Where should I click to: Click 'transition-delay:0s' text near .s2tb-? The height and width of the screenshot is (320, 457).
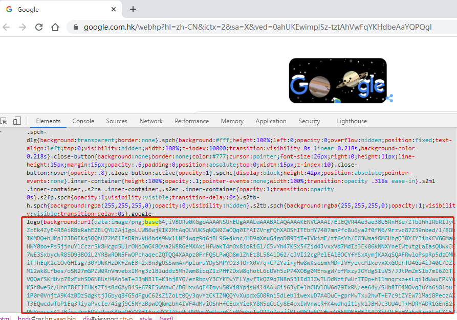tap(204, 197)
